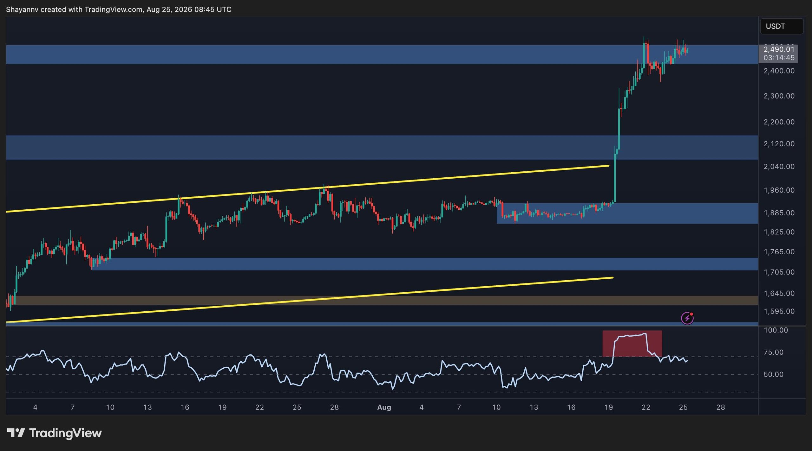Click the 1,645.00 price axis label
The image size is (812, 451).
click(779, 293)
